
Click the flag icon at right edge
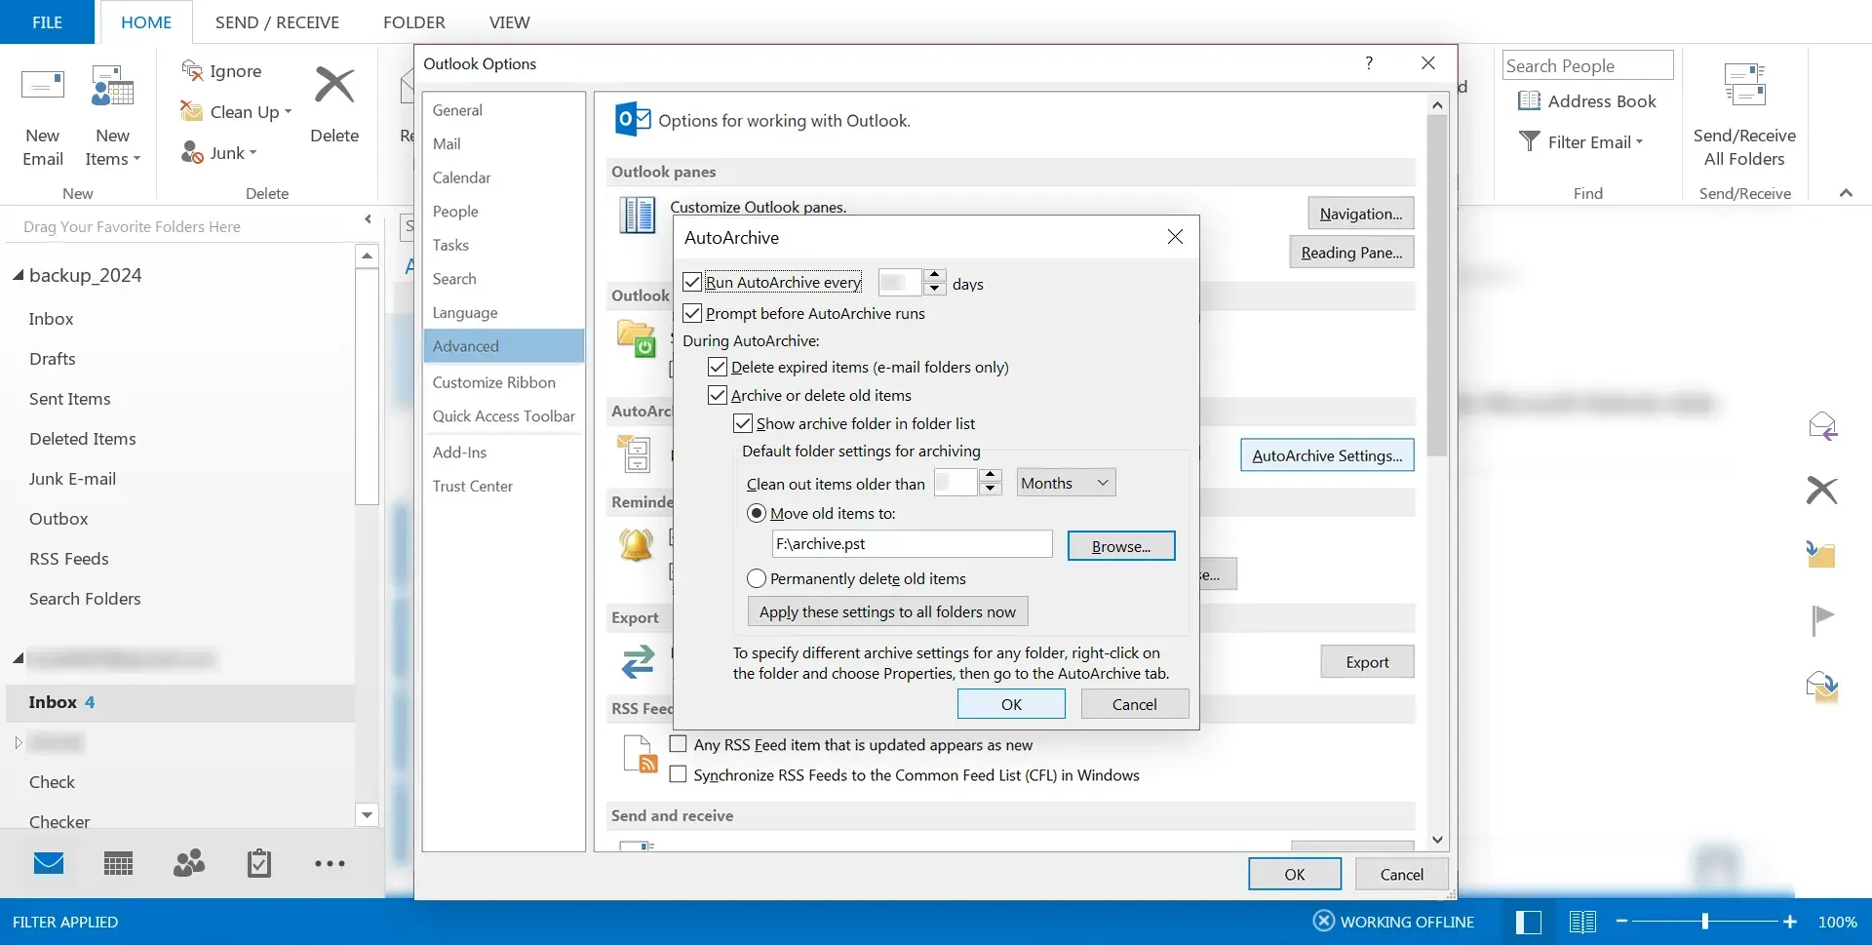[1821, 619]
